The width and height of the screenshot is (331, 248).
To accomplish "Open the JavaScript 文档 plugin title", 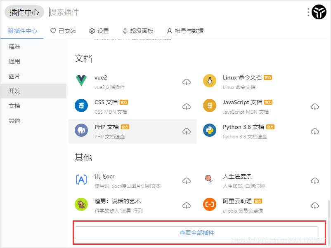I will click(243, 102).
